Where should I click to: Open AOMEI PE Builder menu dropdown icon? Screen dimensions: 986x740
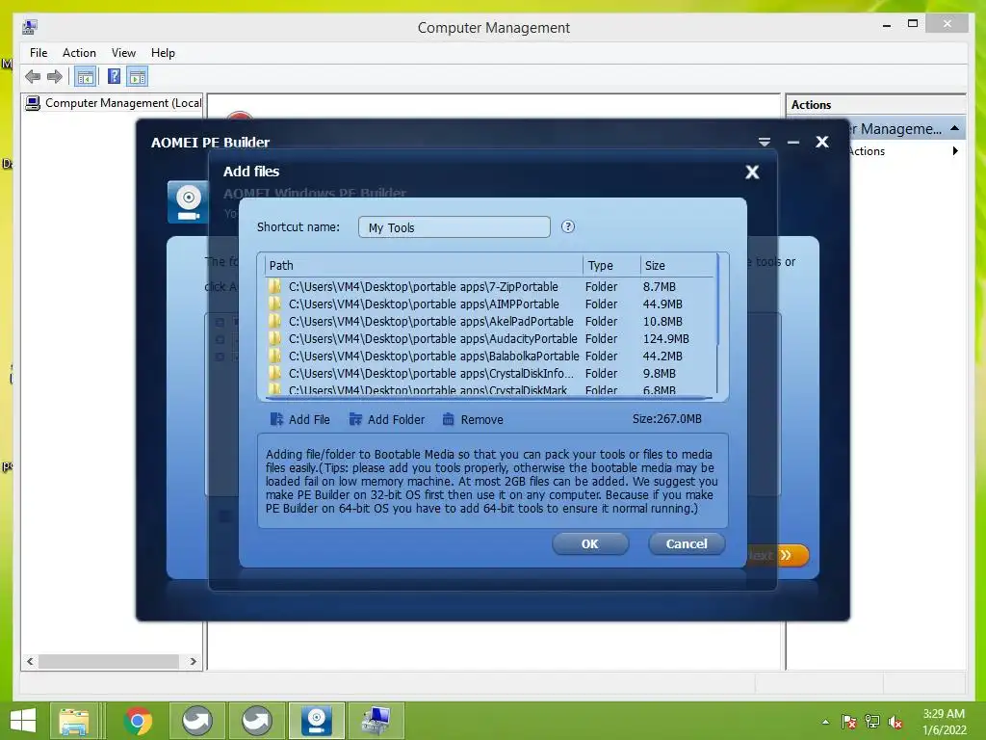[x=764, y=143]
